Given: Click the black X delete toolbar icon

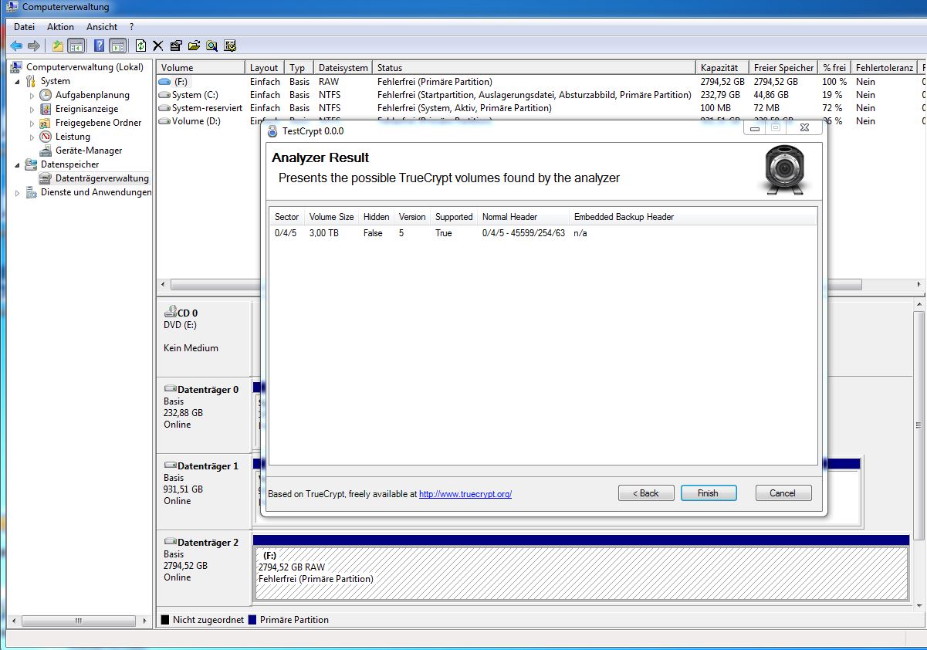Looking at the screenshot, I should tap(158, 46).
